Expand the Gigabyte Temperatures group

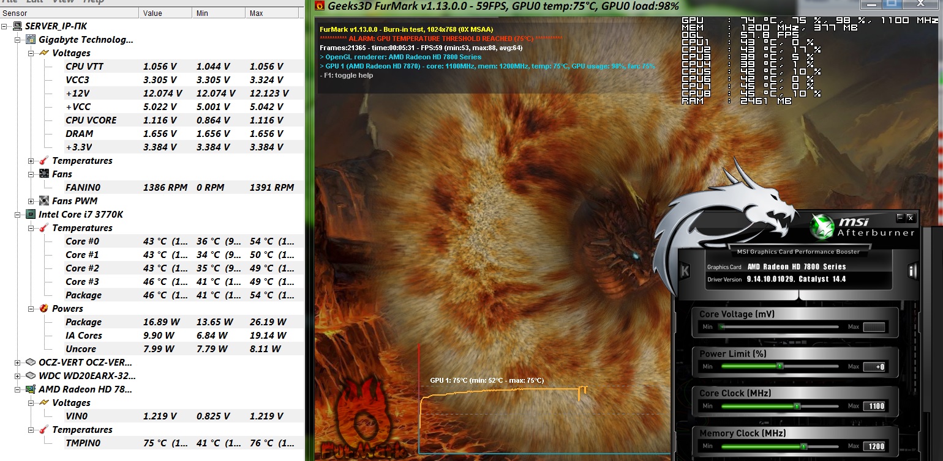click(31, 161)
